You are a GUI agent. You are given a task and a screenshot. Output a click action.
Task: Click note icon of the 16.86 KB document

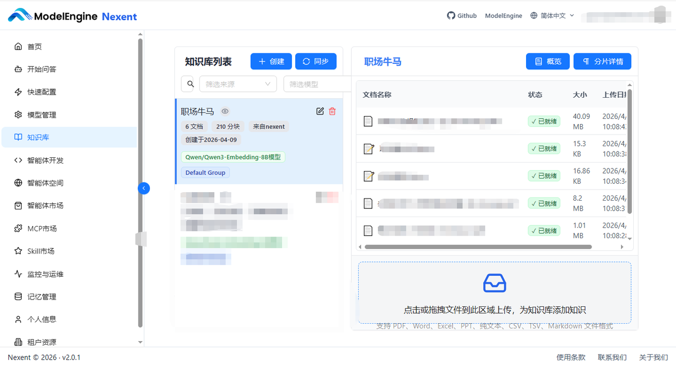[369, 176]
